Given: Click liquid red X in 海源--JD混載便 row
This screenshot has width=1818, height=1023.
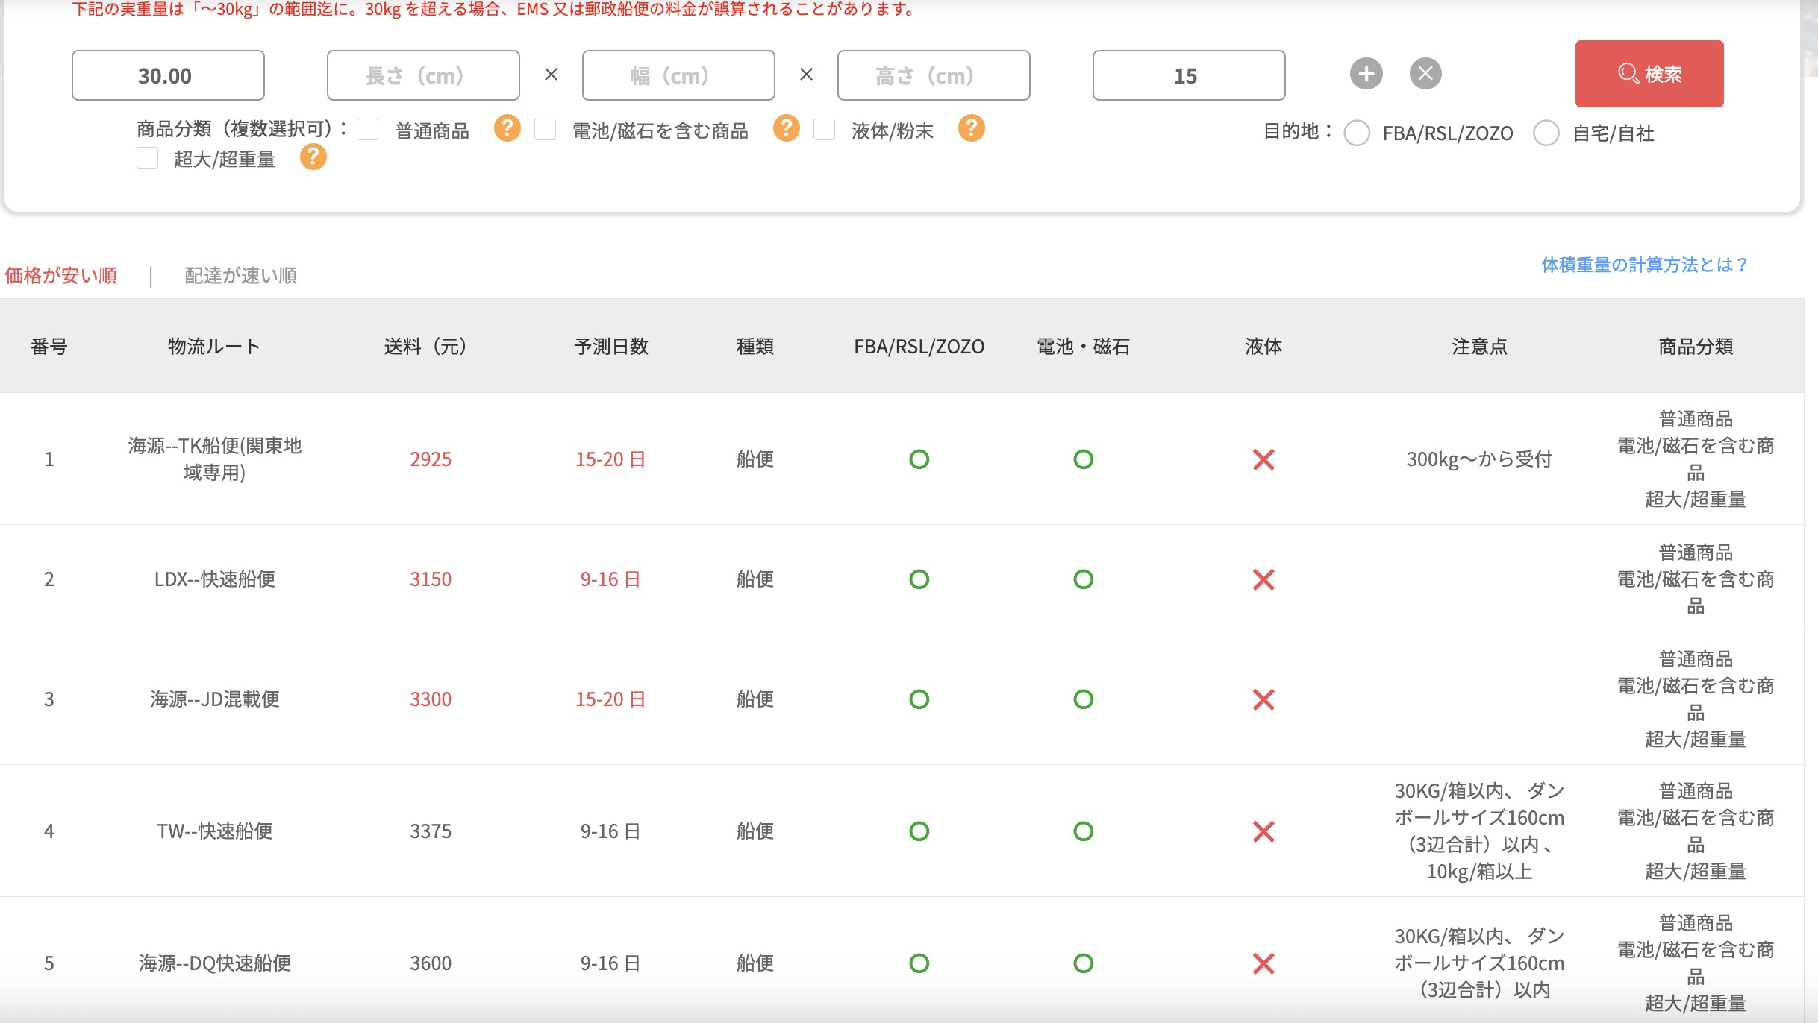Looking at the screenshot, I should click(x=1263, y=699).
